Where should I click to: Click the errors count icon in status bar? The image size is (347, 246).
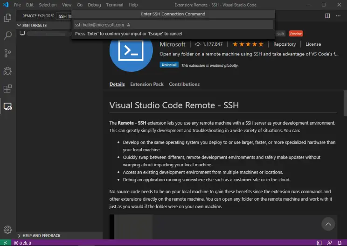(x=18, y=243)
